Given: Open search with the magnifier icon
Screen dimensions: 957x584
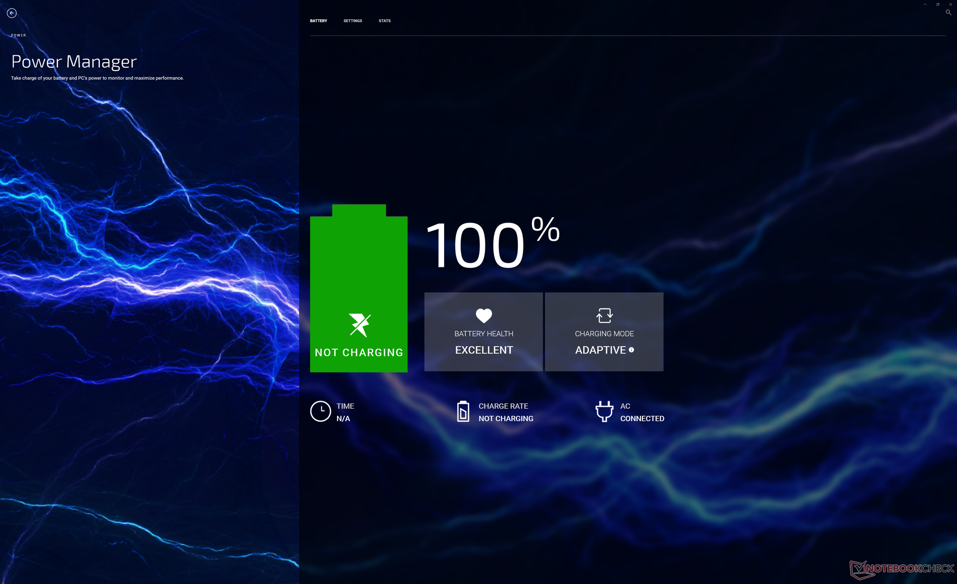Looking at the screenshot, I should (x=948, y=12).
